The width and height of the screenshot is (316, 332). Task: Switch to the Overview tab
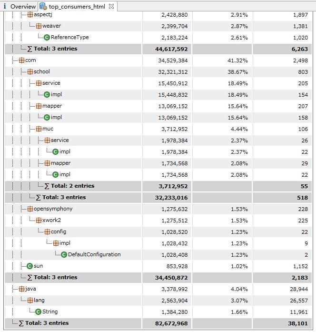tap(19, 6)
